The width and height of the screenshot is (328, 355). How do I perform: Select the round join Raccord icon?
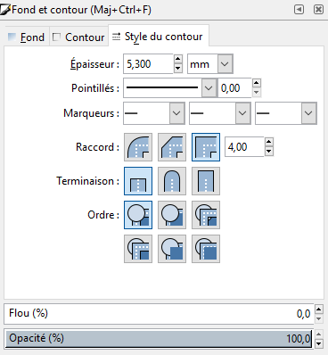[138, 147]
